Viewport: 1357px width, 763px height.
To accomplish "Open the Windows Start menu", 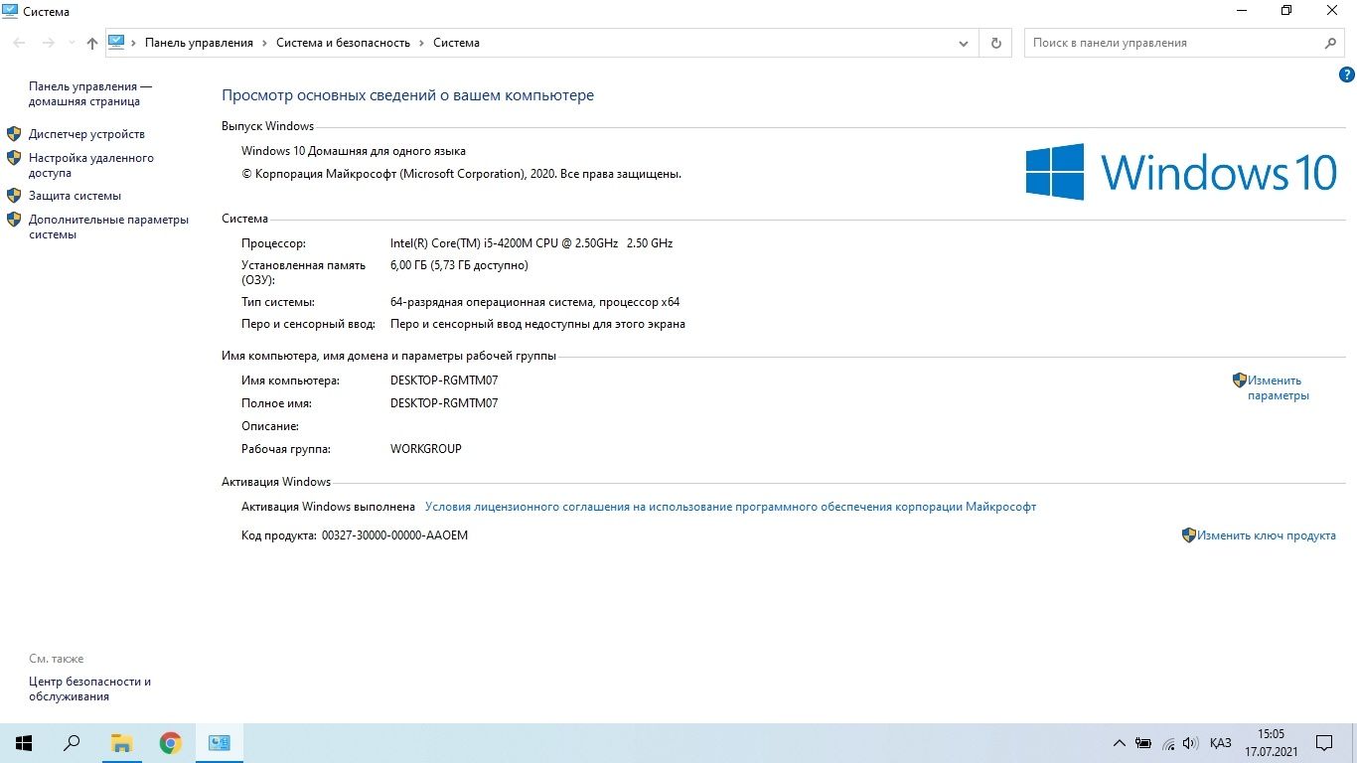I will [24, 743].
